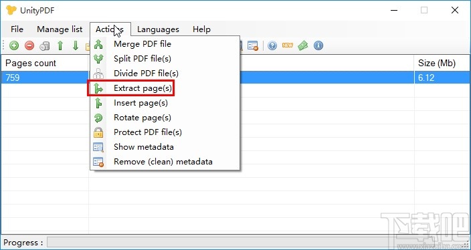Click the green add file toolbar icon
The image size is (471, 250).
[14, 45]
